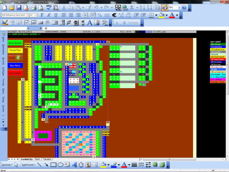This screenshot has width=229, height=172.
Task: Toggle Design Mode in the control toolbox
Action: point(5,23)
